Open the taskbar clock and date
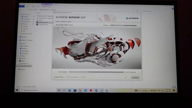 point(168,91)
